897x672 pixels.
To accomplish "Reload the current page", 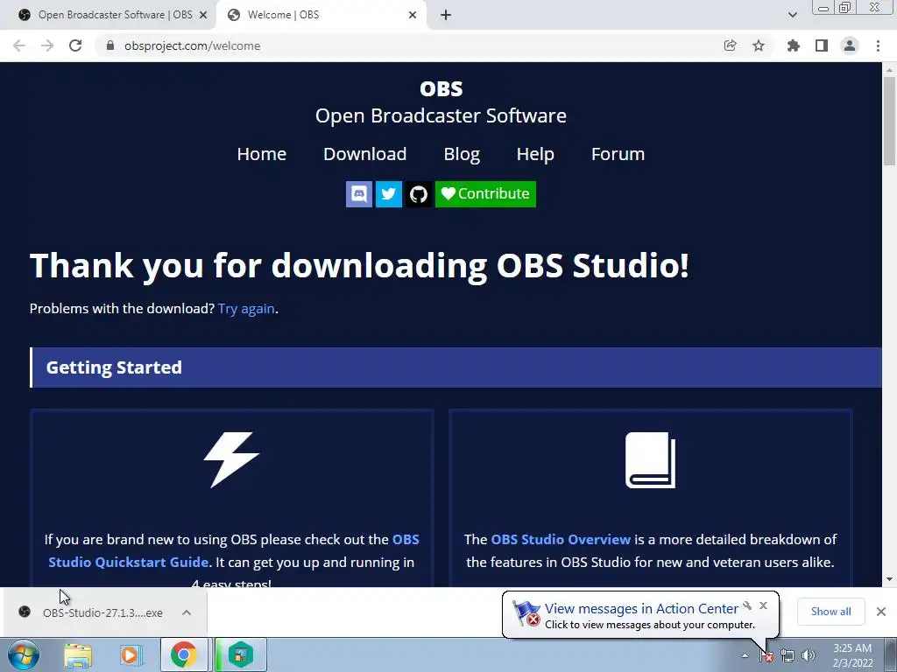I will point(75,45).
